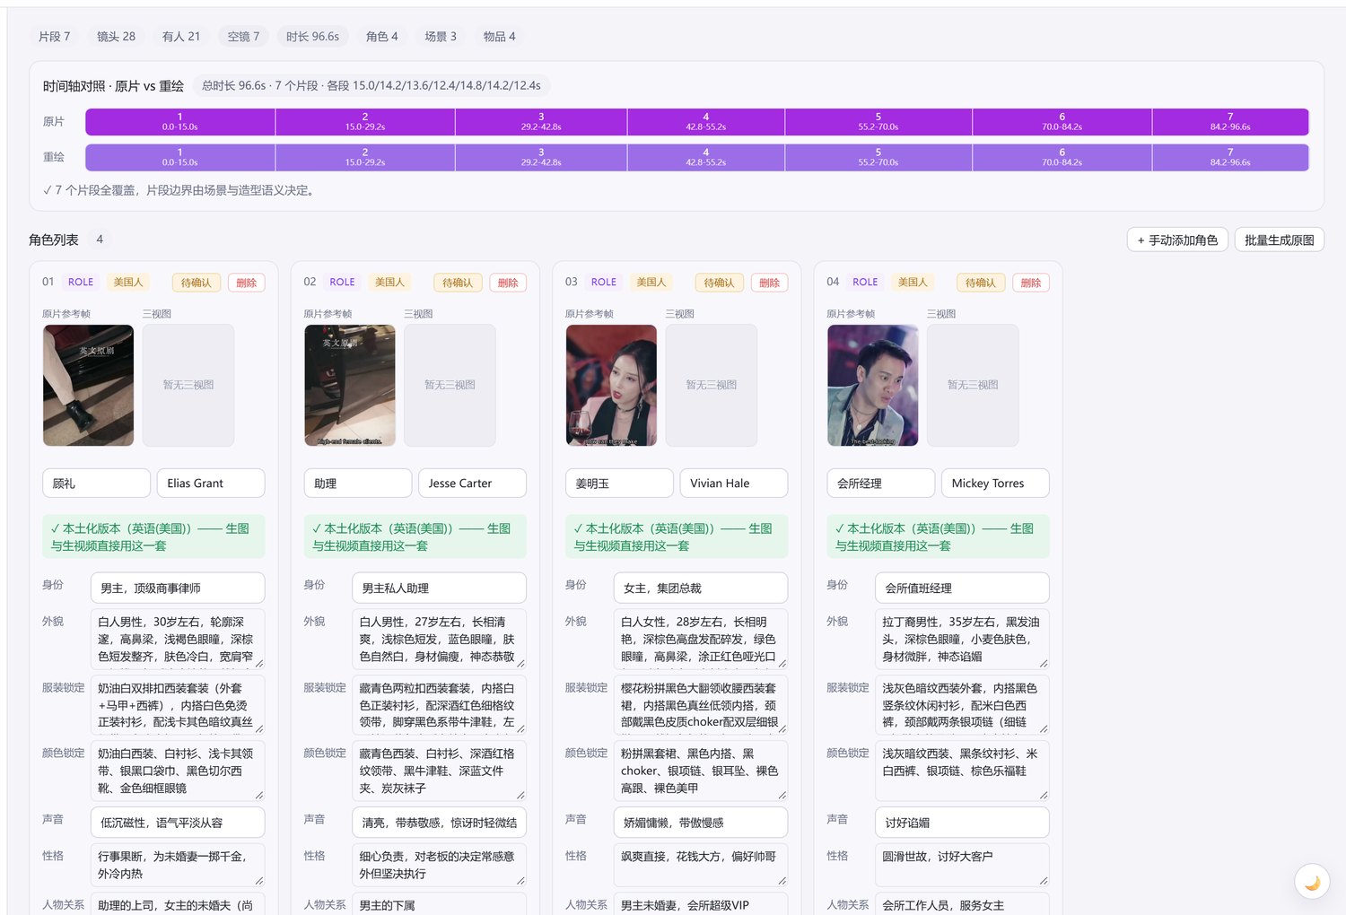Edit relation field 男主的下属

tap(439, 904)
